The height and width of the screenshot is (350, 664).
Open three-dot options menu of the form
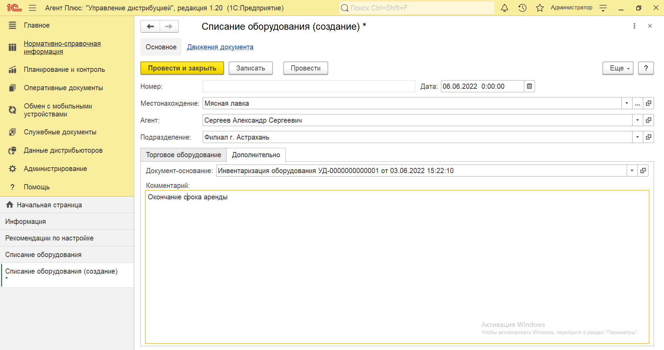tap(634, 26)
